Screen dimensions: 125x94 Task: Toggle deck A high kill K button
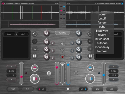tap(53, 43)
